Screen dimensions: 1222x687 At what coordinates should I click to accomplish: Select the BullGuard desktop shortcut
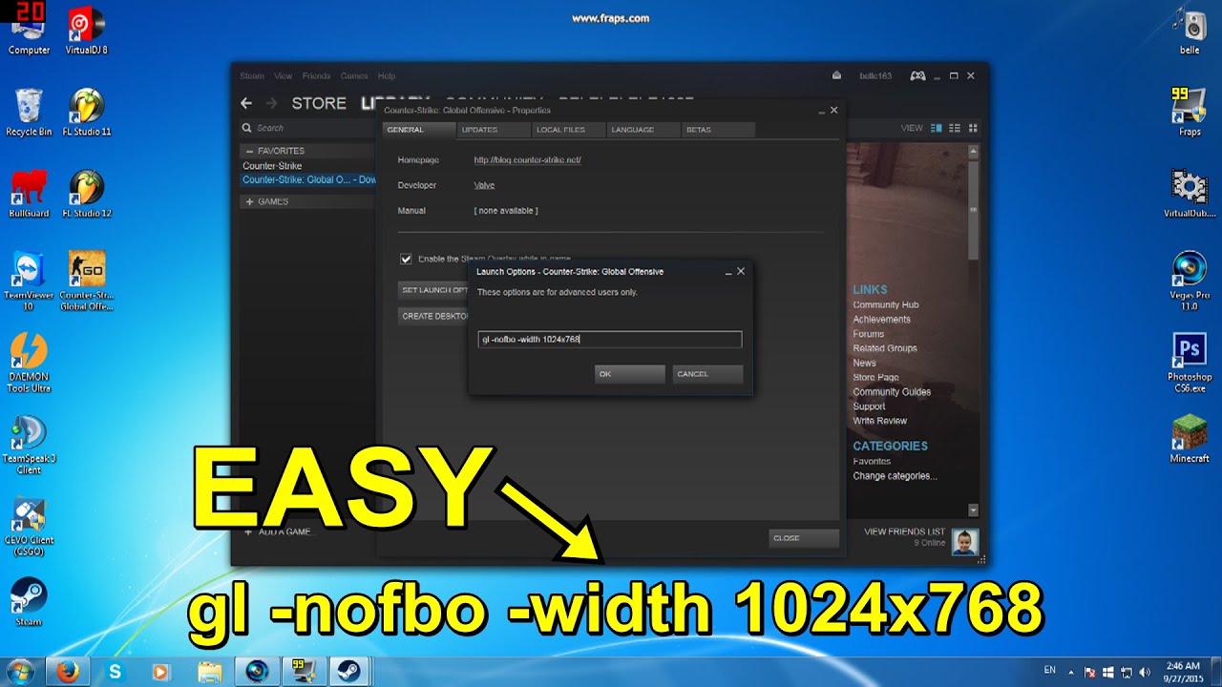(29, 194)
